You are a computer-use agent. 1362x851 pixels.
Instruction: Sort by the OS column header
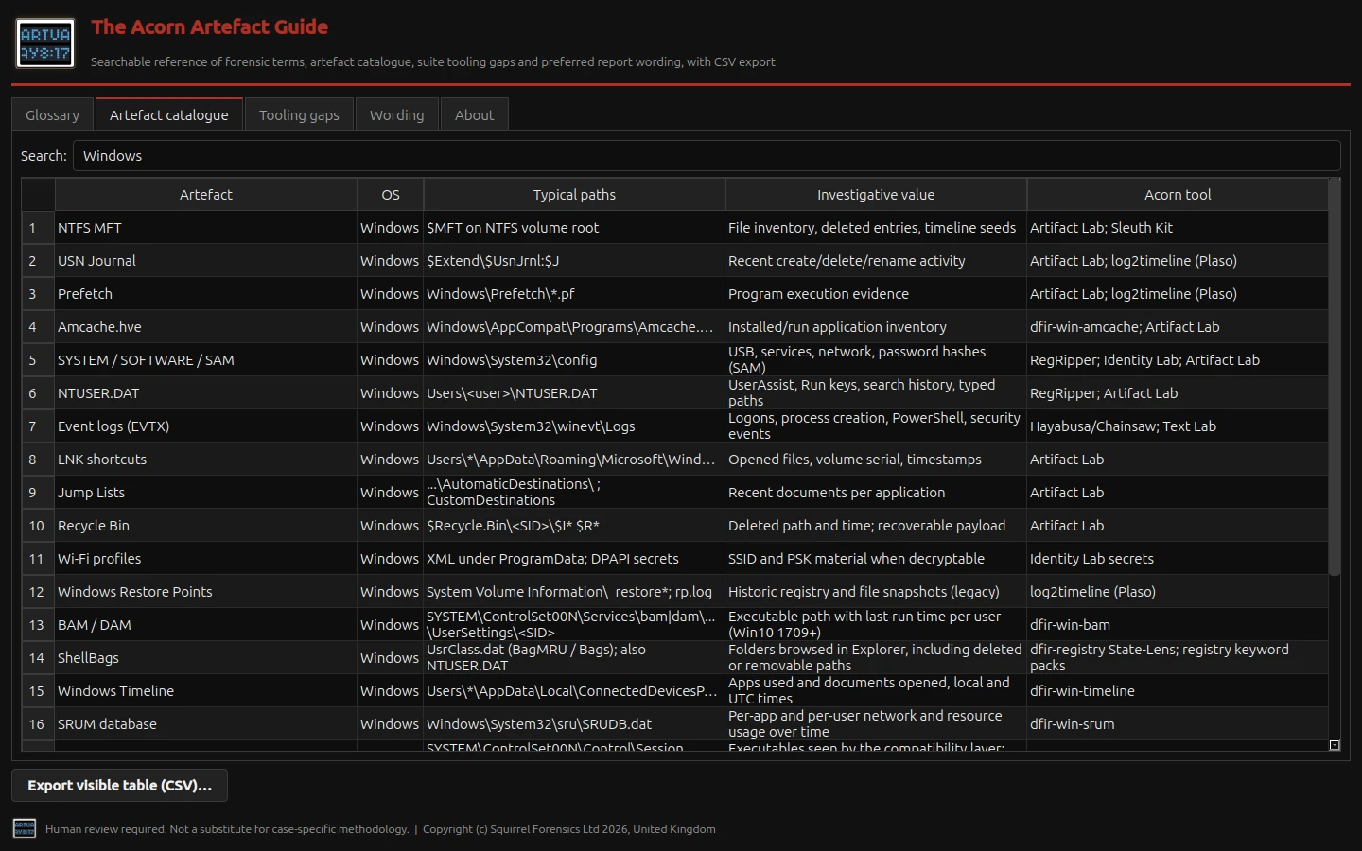tap(391, 195)
